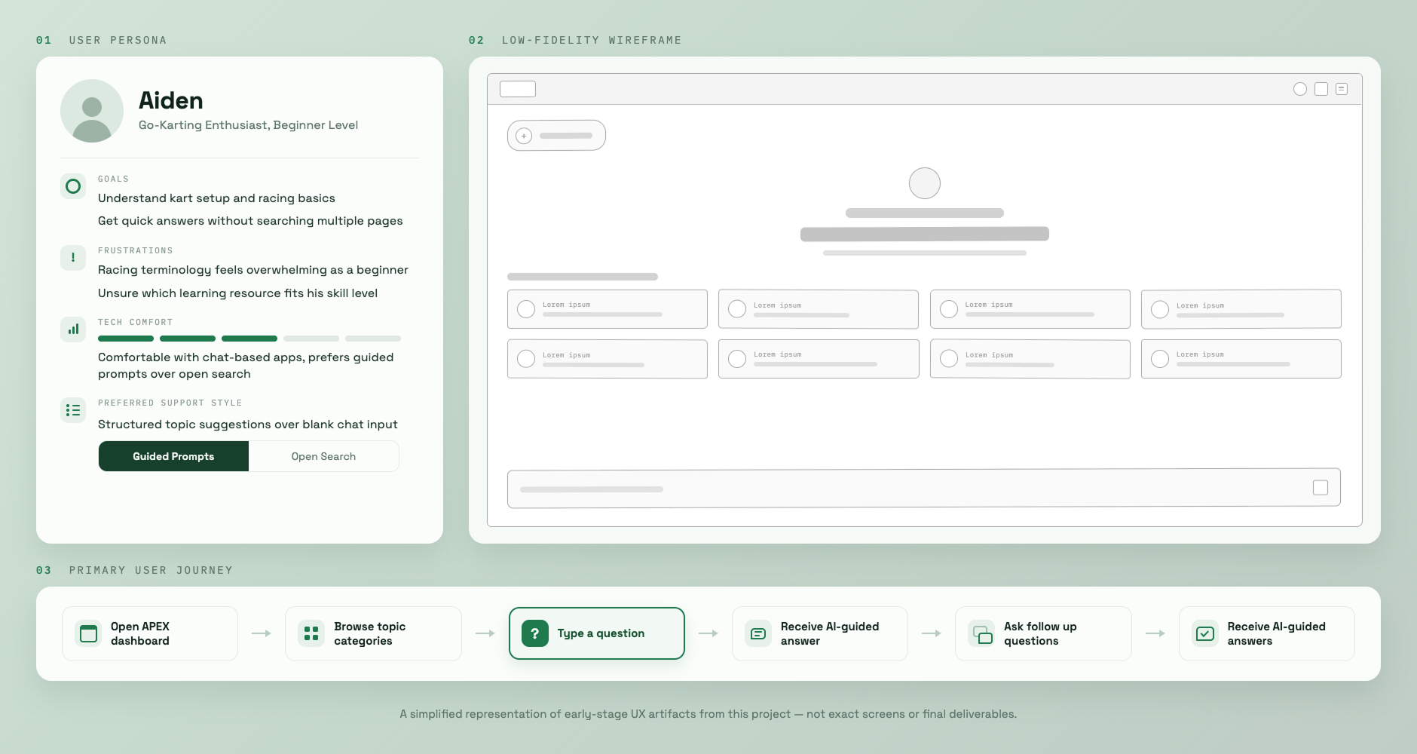Click the Tech Comfort level meter
1417x754 pixels.
coord(249,339)
